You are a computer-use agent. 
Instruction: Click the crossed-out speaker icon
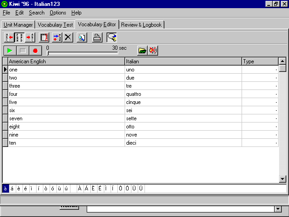point(153,51)
